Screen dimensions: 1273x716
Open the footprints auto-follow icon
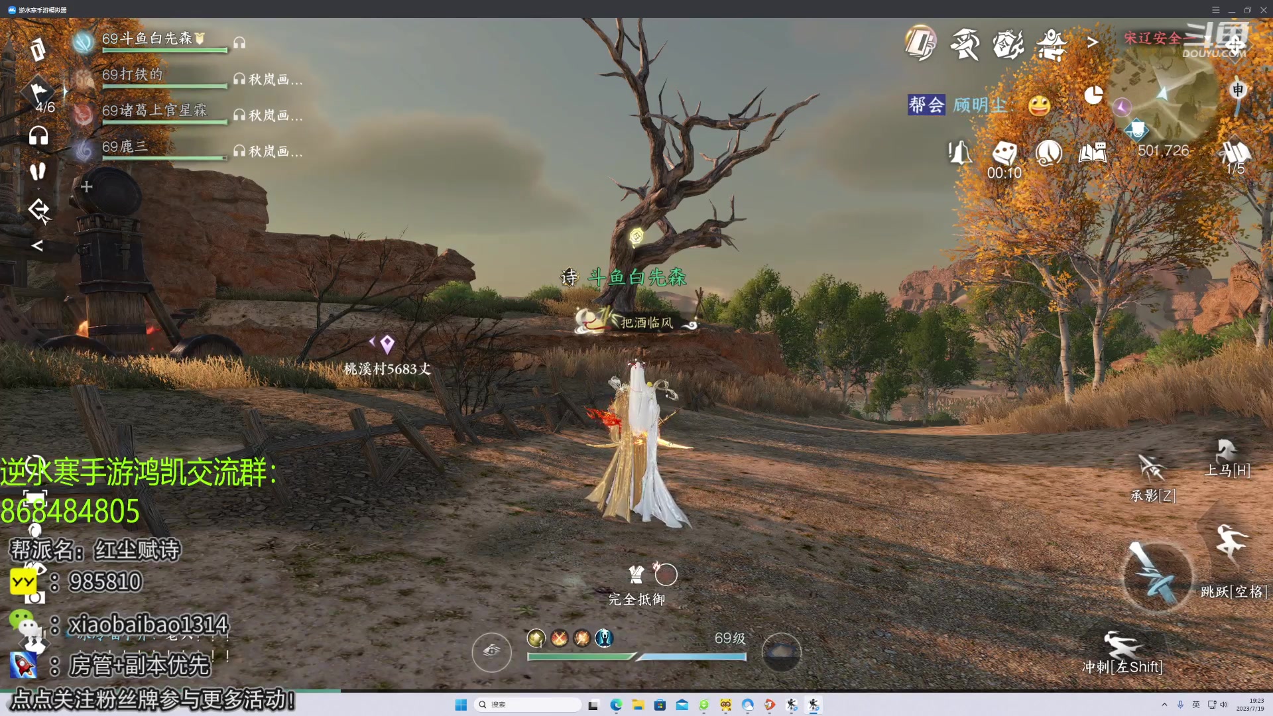(38, 171)
